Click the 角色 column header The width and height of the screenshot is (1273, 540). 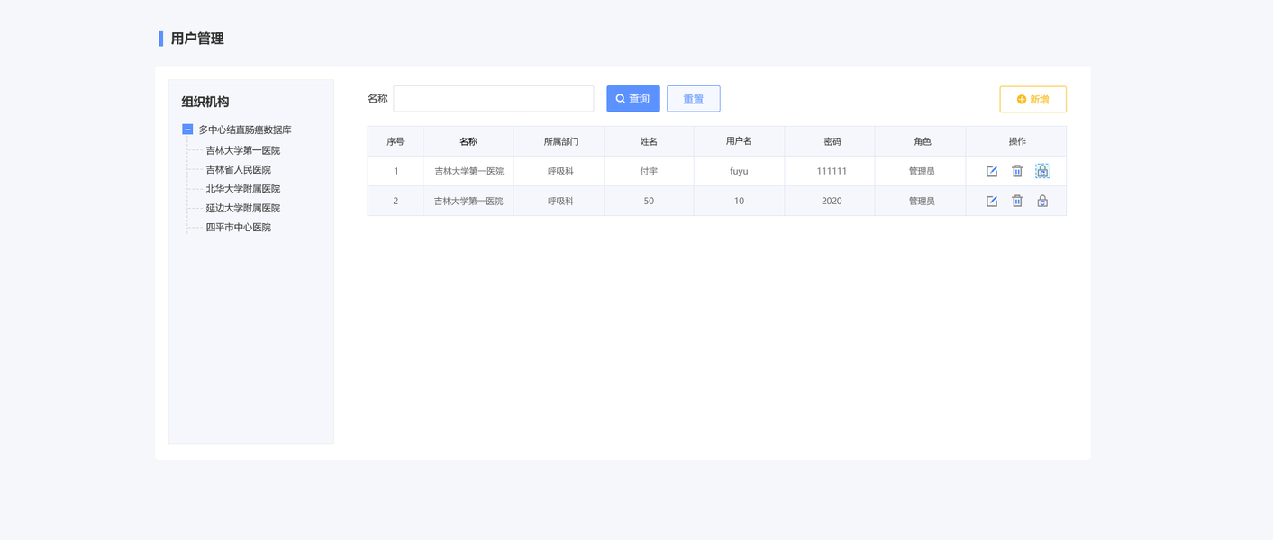point(922,141)
